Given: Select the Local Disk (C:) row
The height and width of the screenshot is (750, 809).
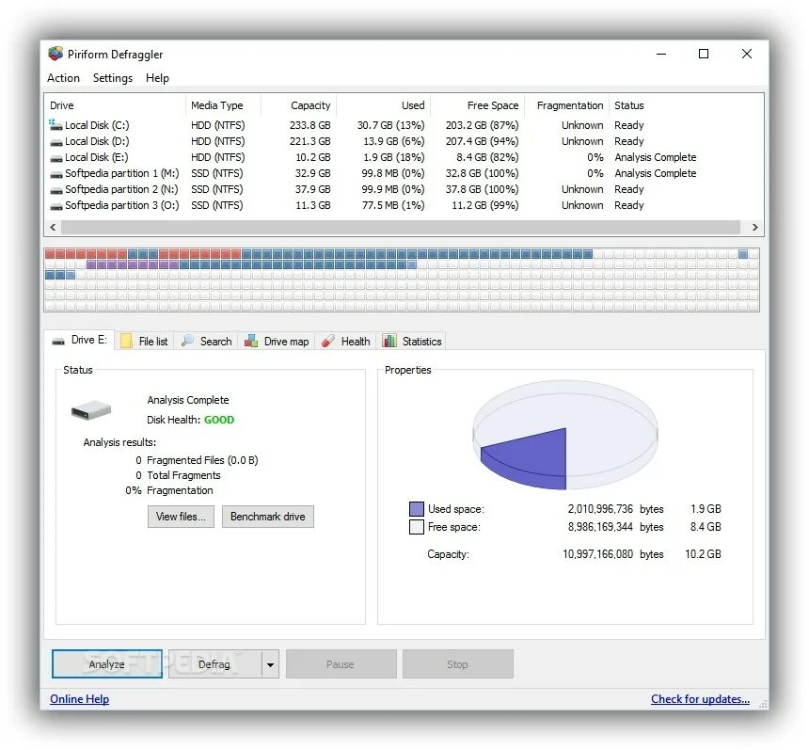Looking at the screenshot, I should point(404,125).
